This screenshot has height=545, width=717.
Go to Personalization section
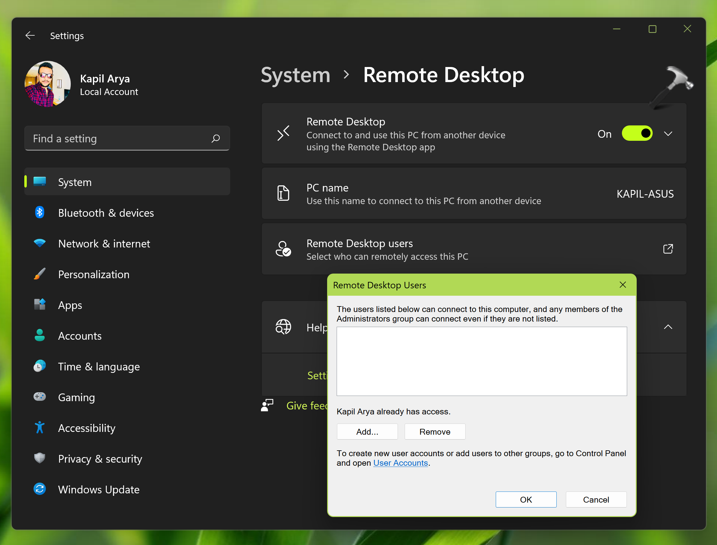click(x=94, y=274)
